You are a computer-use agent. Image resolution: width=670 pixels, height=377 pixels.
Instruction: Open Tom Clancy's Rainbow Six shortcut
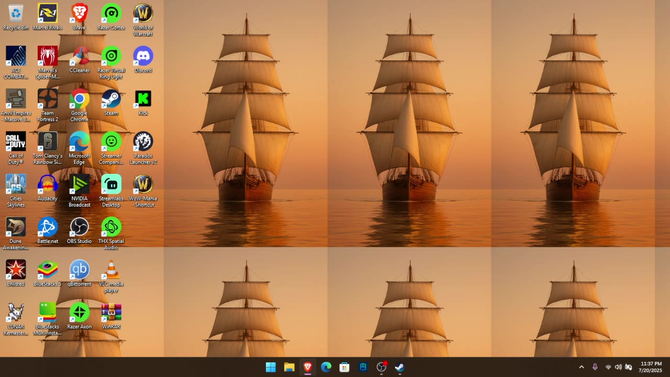(48, 148)
